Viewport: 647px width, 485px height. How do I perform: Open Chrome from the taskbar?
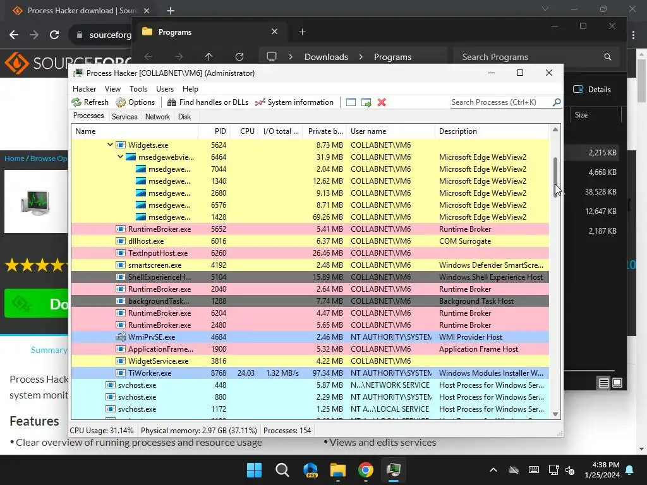pyautogui.click(x=366, y=470)
